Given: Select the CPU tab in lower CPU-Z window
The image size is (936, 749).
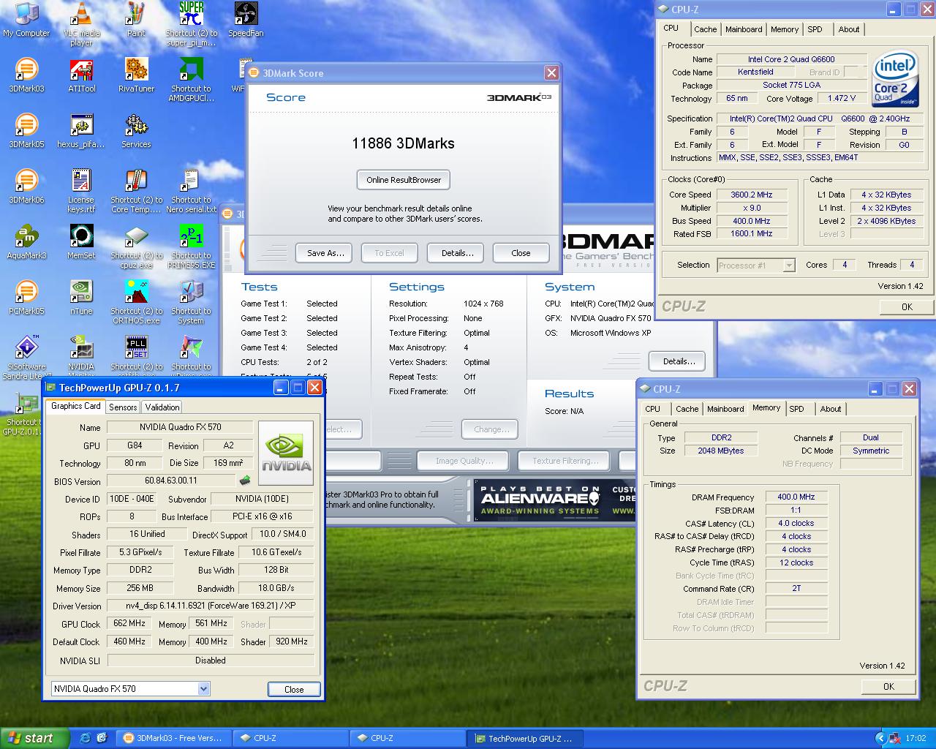Looking at the screenshot, I should pos(652,409).
